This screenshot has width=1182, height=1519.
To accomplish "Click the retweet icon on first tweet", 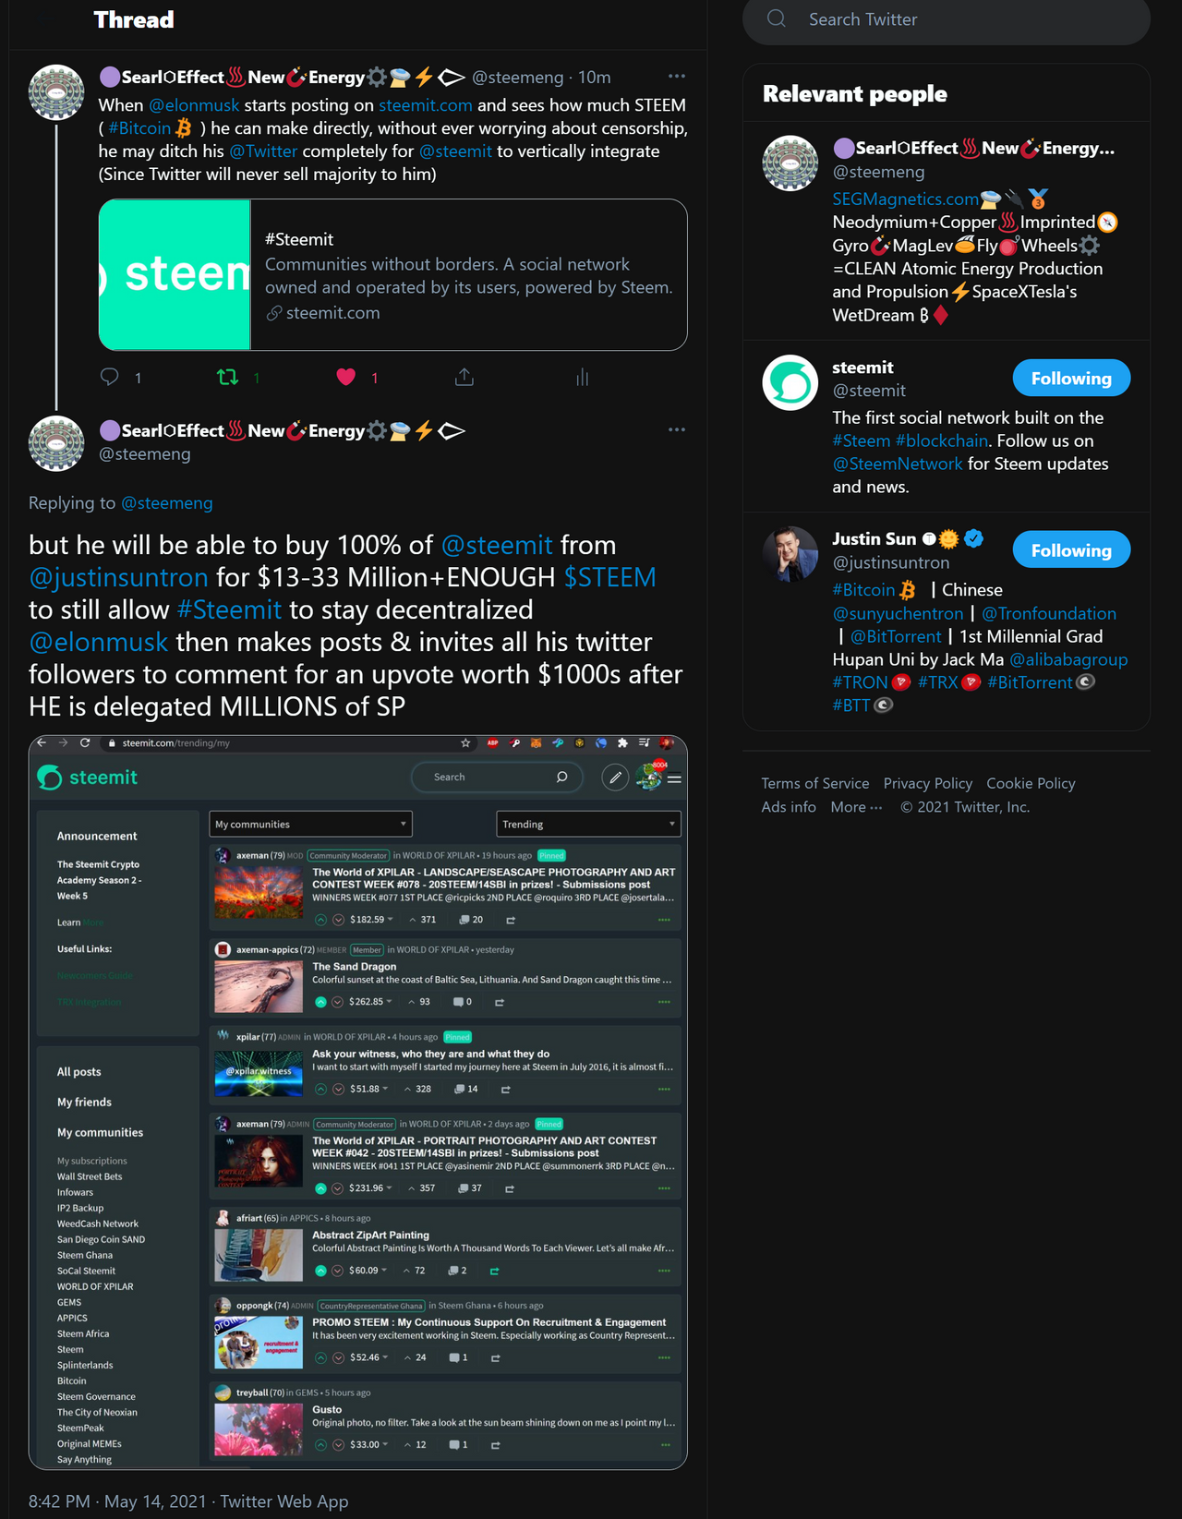I will tap(227, 377).
